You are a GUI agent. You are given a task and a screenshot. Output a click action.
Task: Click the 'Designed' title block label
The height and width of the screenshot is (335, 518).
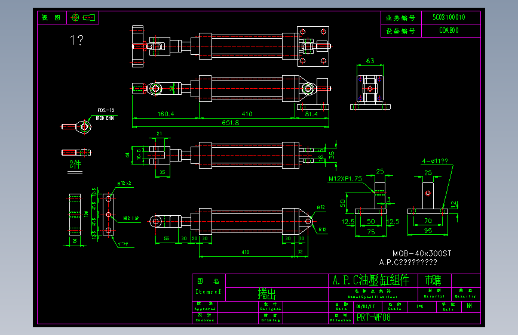tap(271, 309)
